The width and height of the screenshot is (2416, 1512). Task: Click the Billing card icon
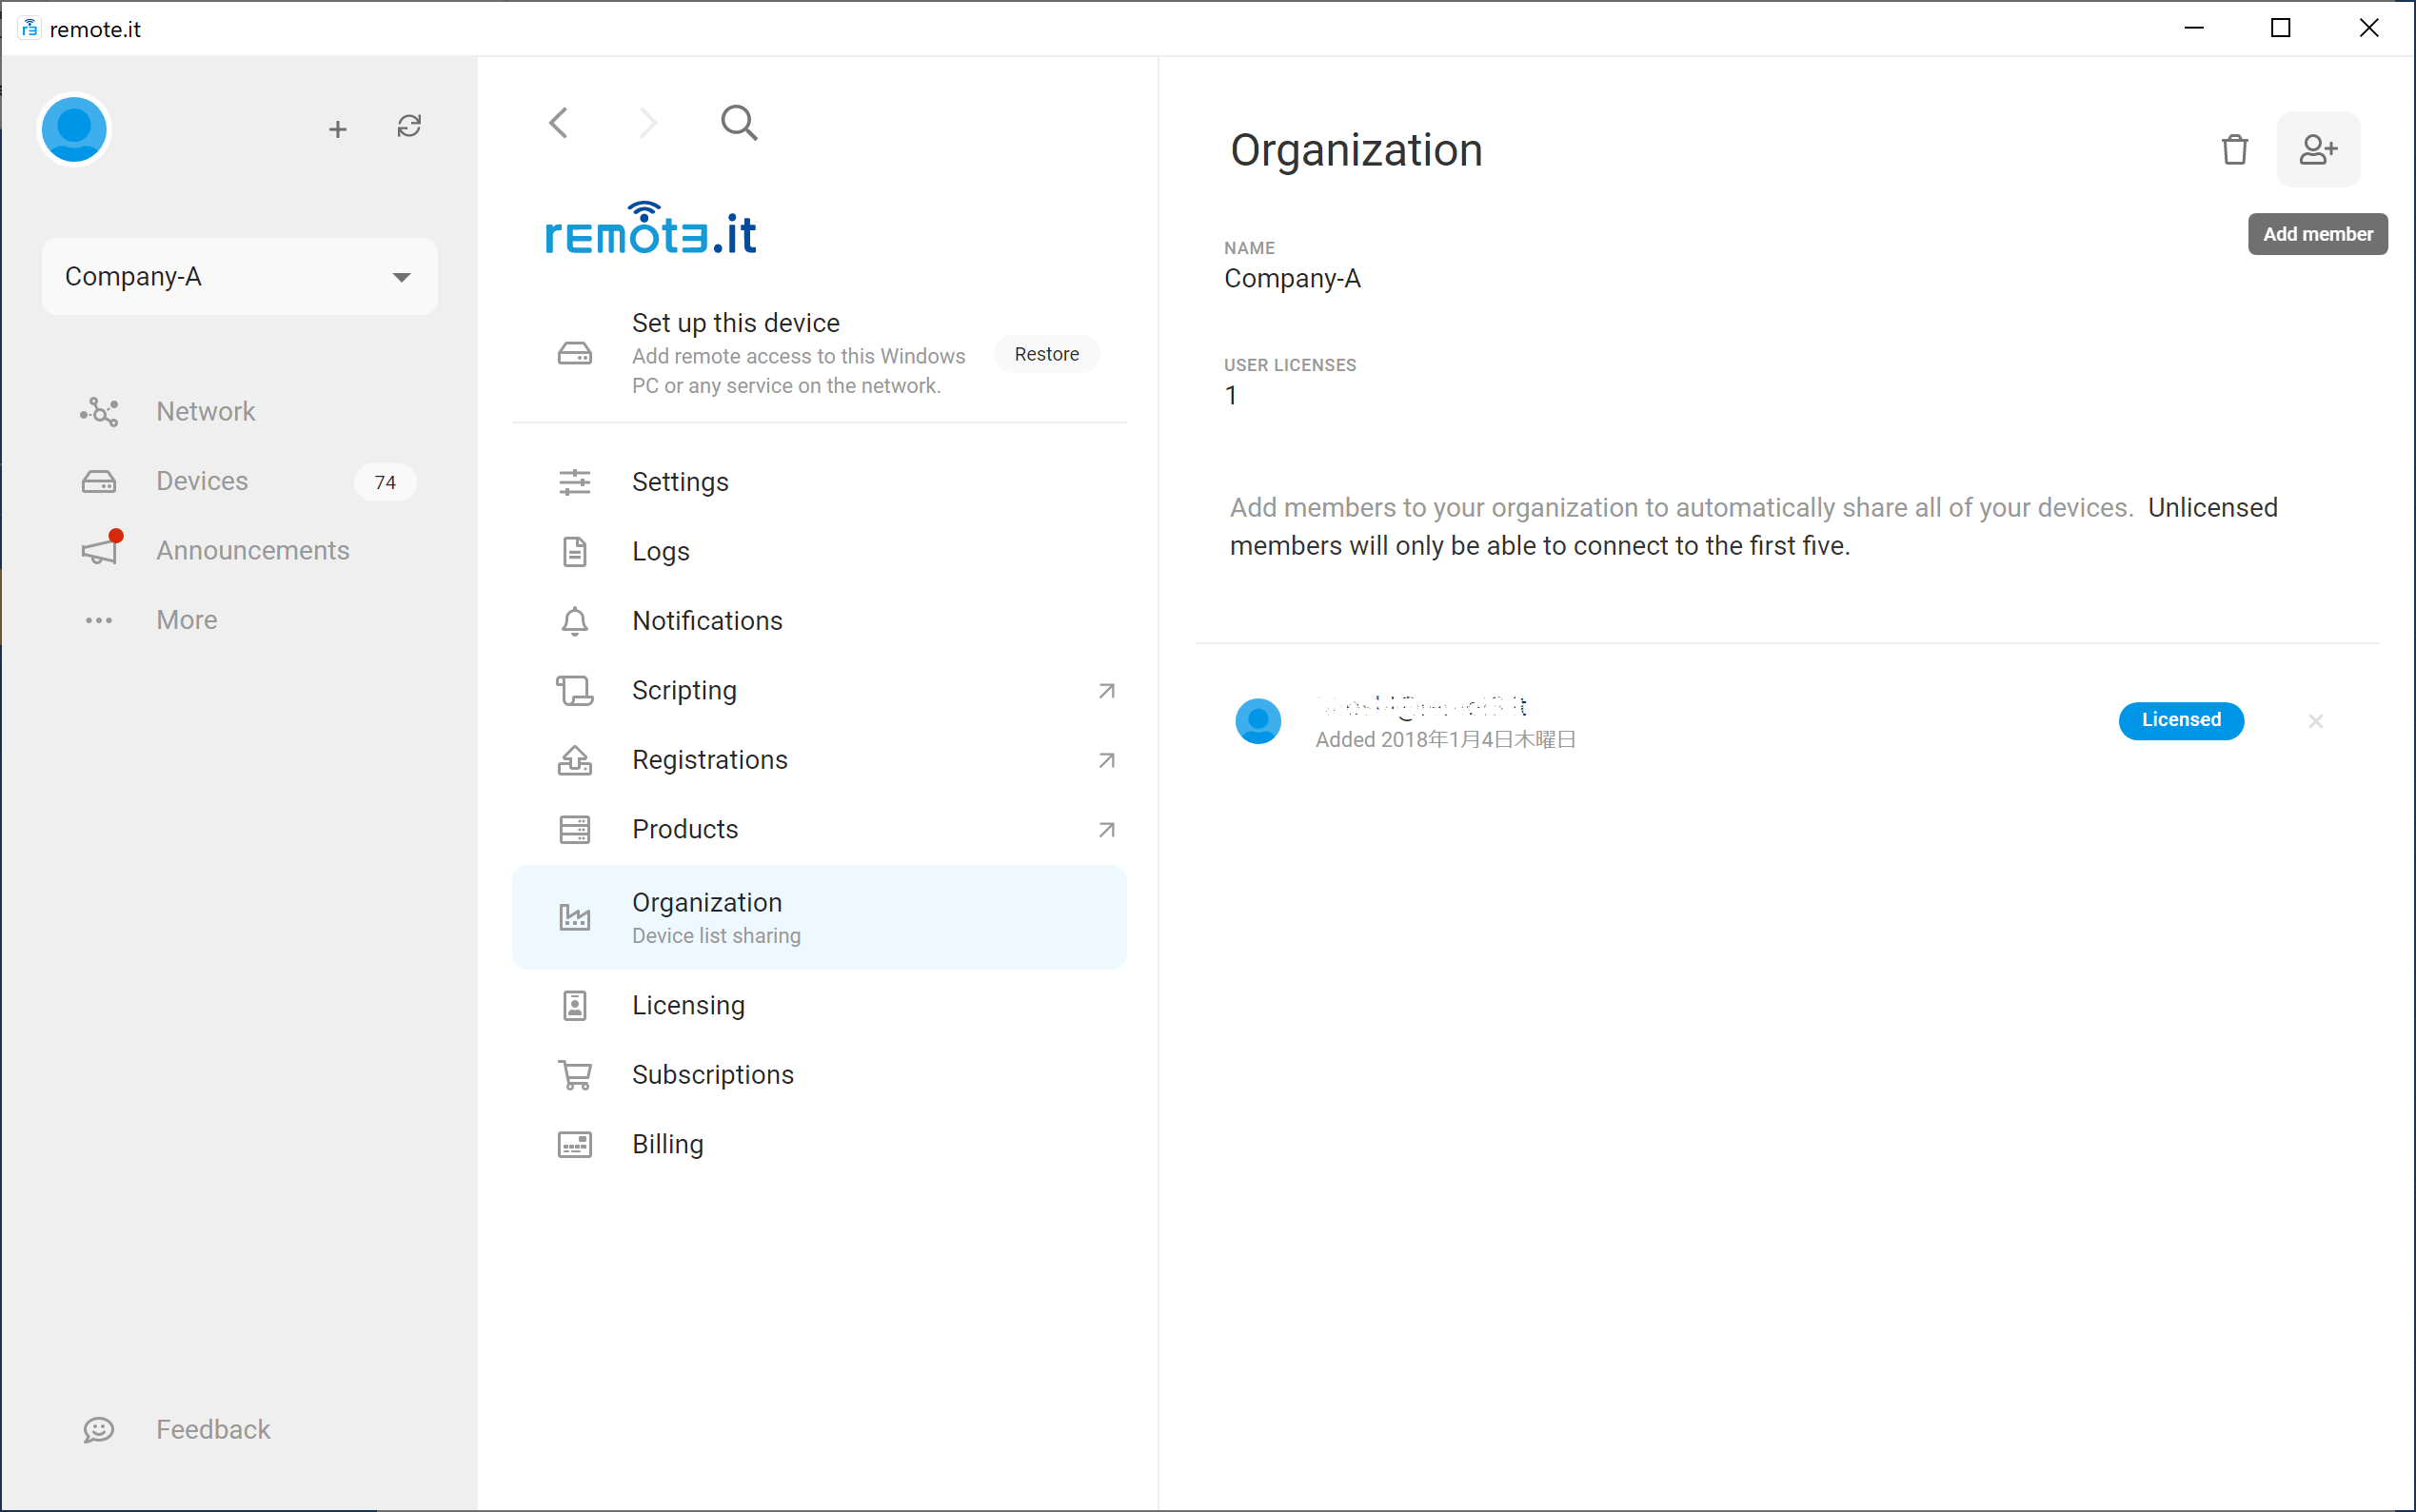coord(574,1144)
